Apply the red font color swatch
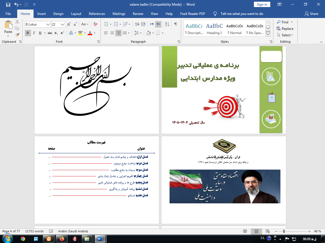The height and width of the screenshot is (243, 325). pos(90,33)
